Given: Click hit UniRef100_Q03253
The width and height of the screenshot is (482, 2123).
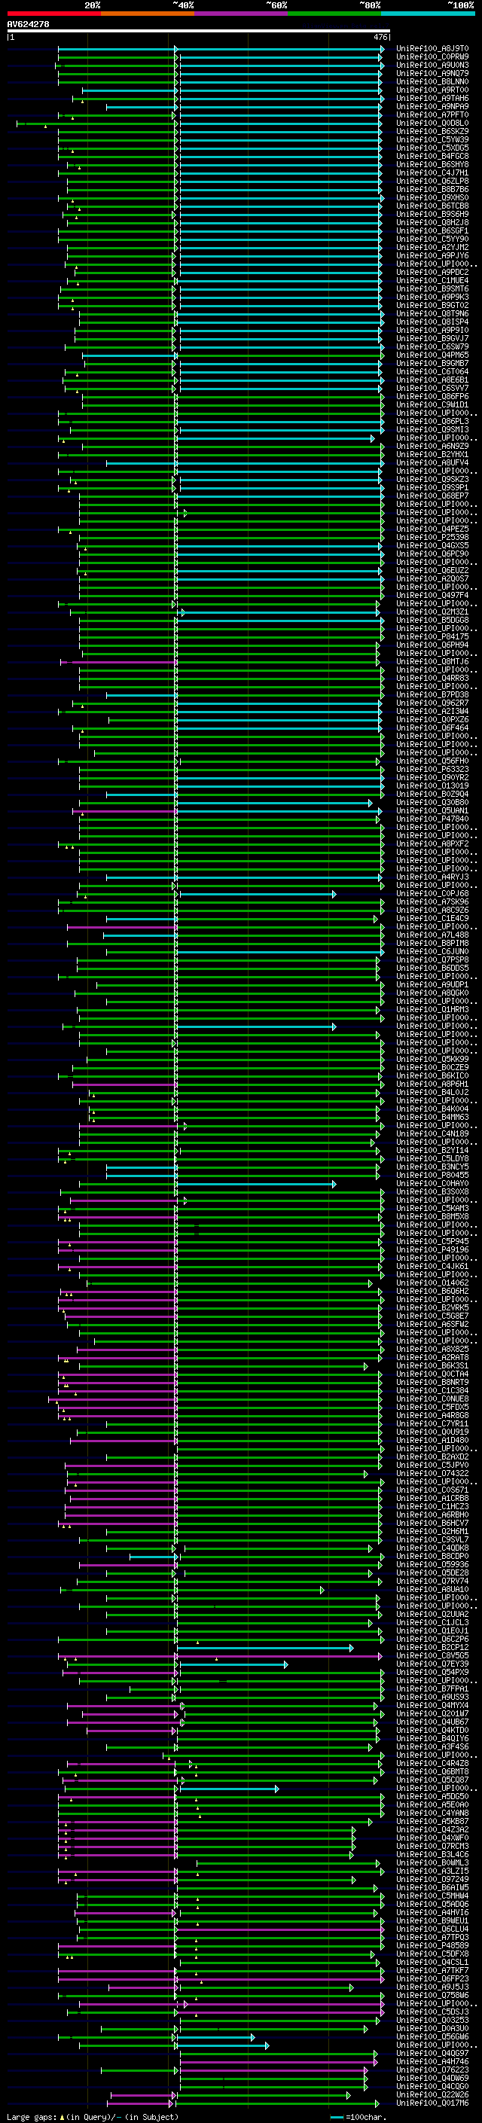Looking at the screenshot, I should point(432,2019).
